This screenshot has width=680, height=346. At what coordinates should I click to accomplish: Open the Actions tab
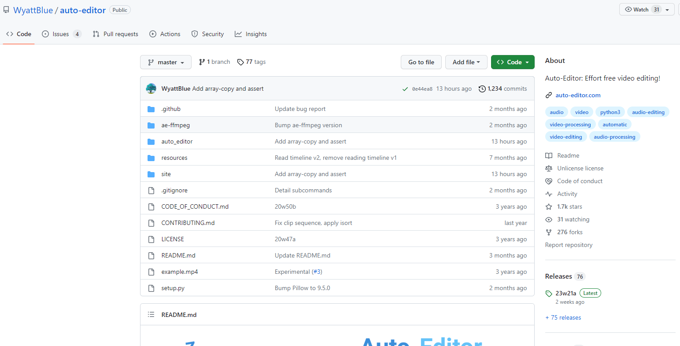tap(165, 34)
